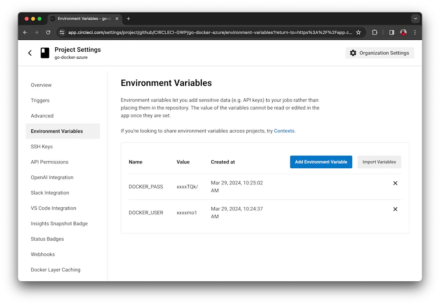The width and height of the screenshot is (440, 305).
Task: Click the Add Environment Variable button
Action: 321,162
